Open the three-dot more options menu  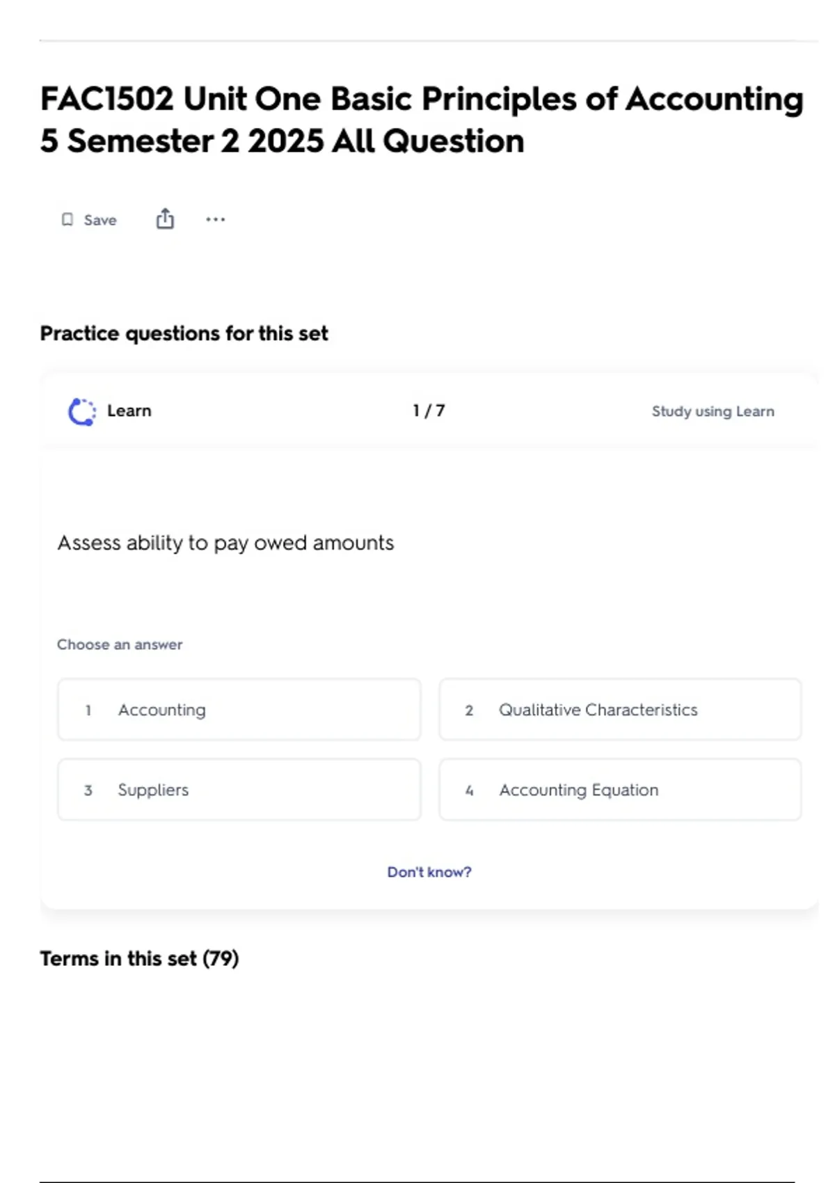216,220
